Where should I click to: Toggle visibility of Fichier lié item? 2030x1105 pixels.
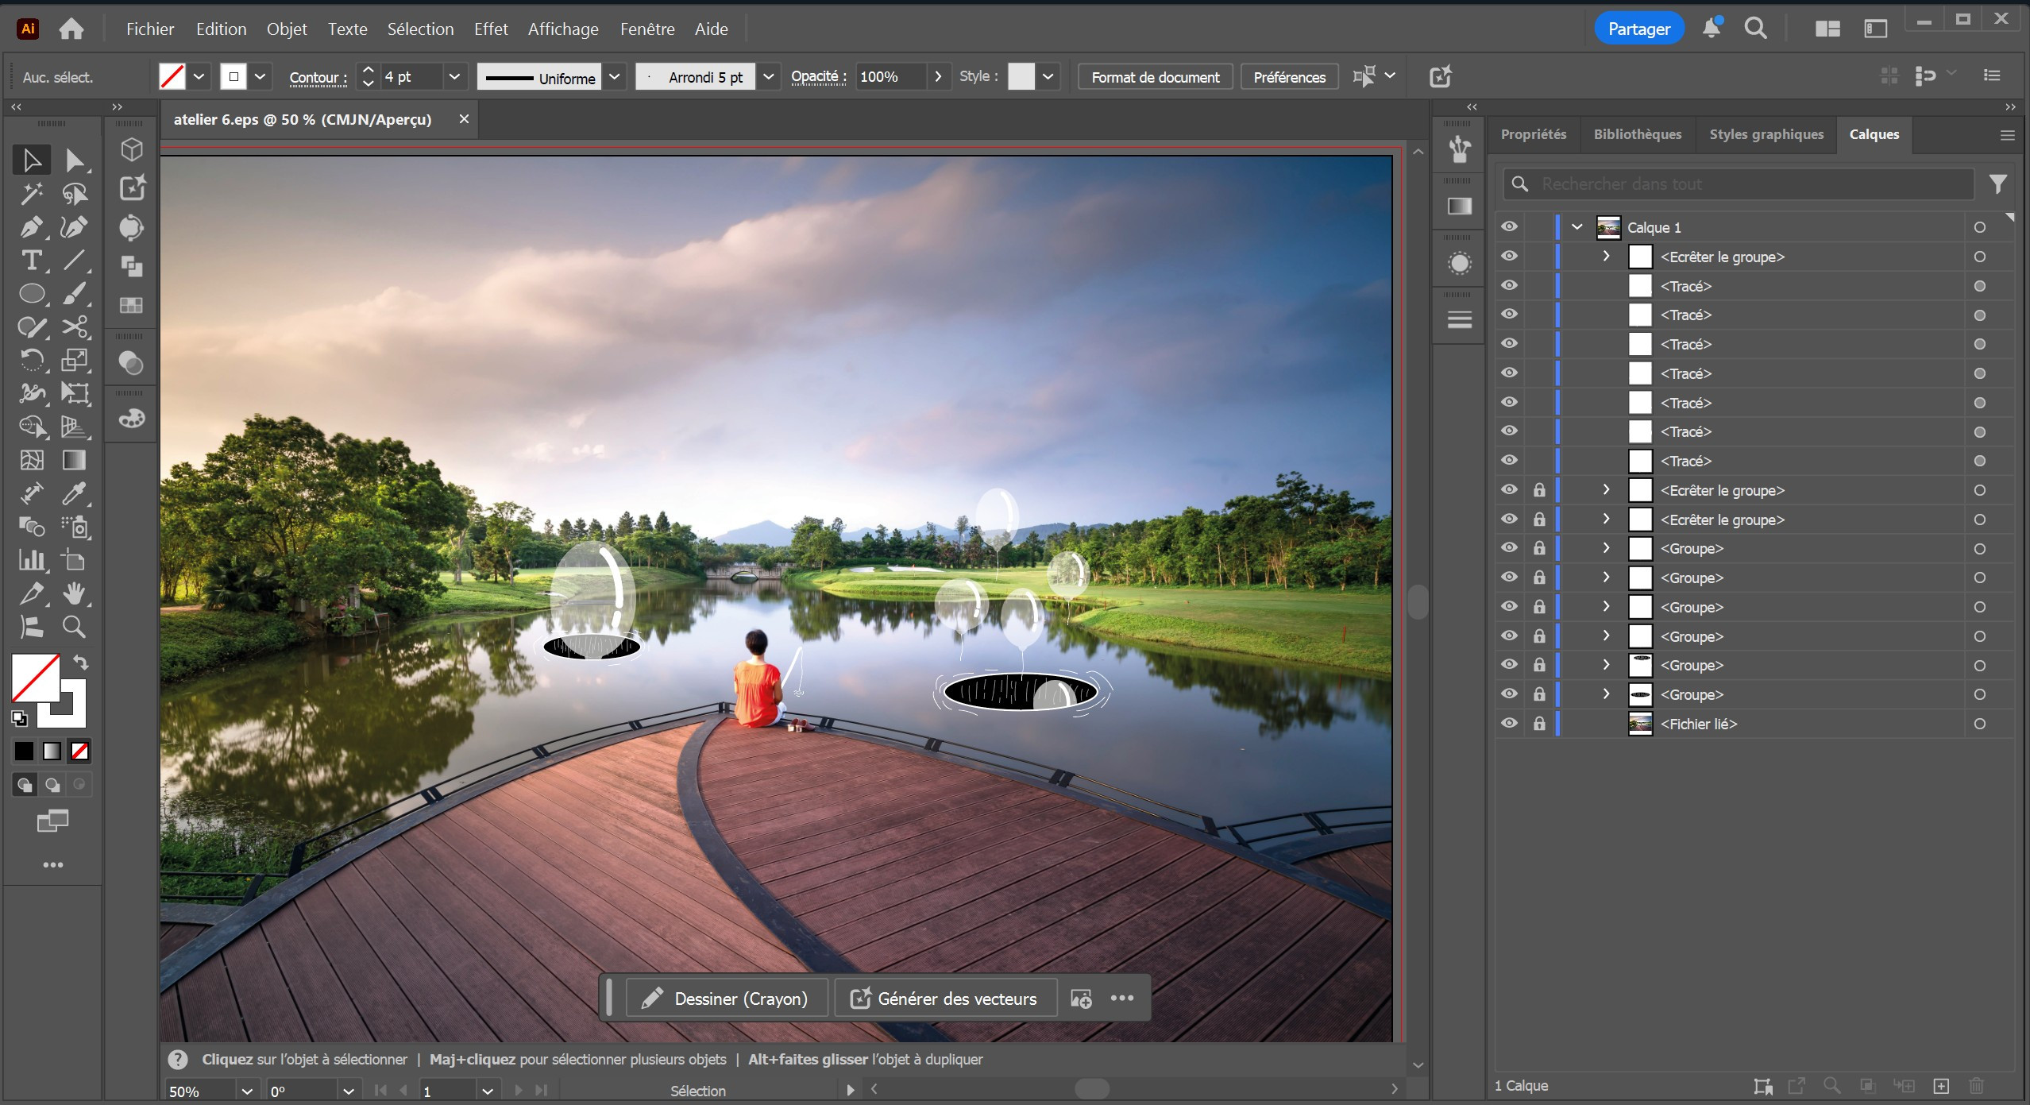1509,724
